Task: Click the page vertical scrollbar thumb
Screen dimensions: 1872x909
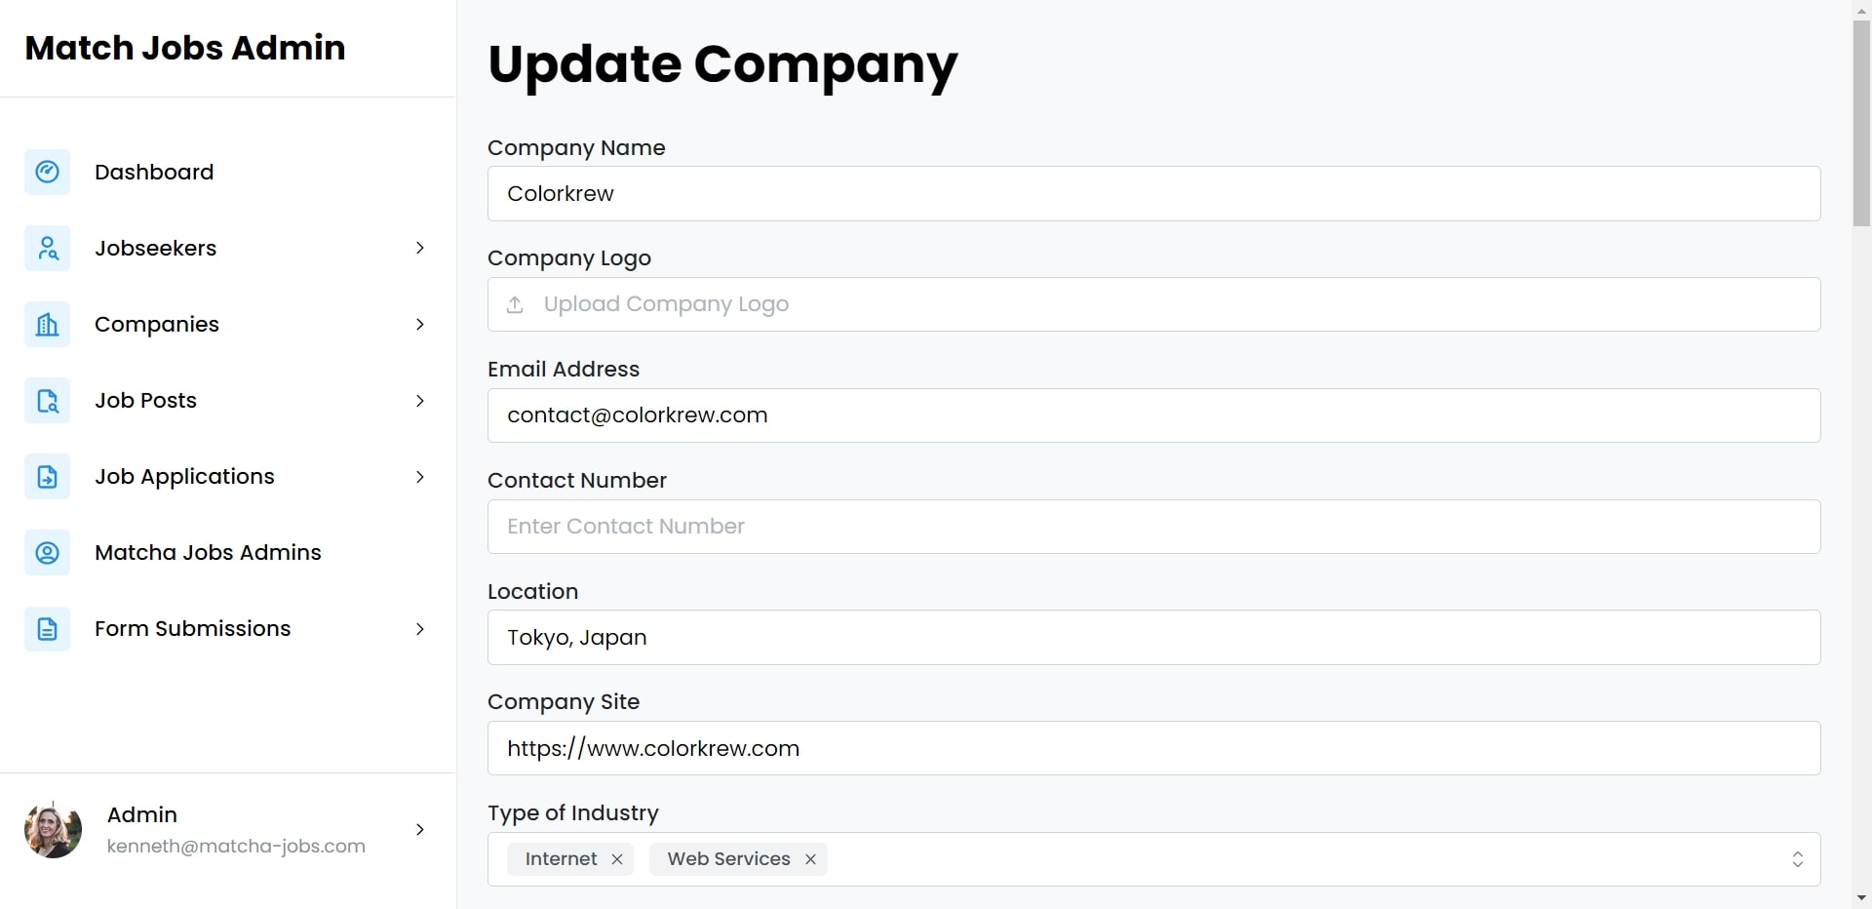Action: tap(1861, 123)
